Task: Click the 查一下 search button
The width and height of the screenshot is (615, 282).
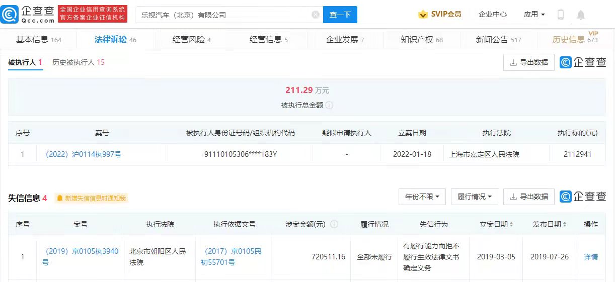Action: click(340, 15)
